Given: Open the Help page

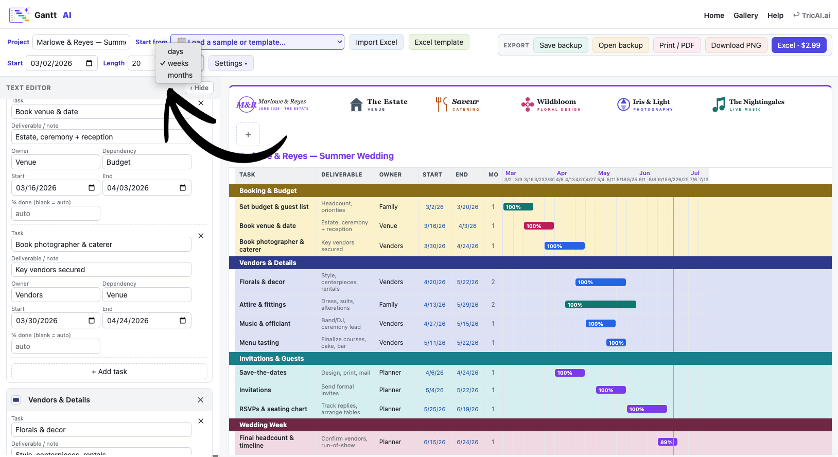Looking at the screenshot, I should point(775,15).
